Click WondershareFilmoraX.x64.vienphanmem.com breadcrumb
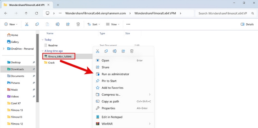 coord(95,13)
